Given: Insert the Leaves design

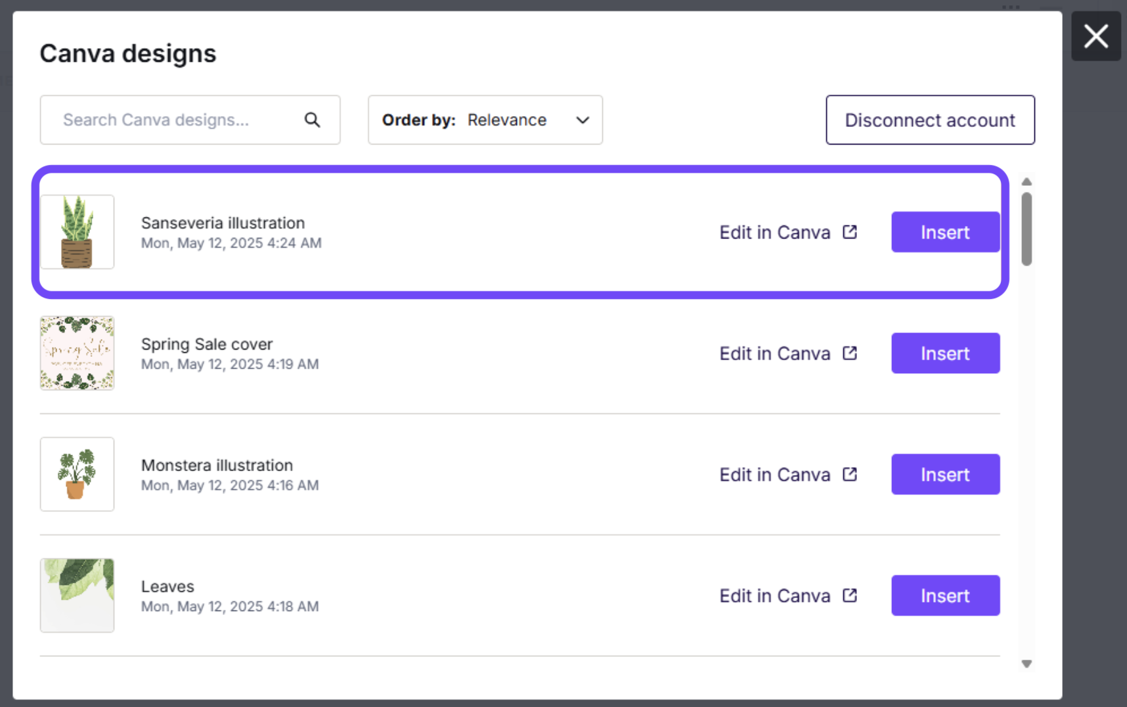Looking at the screenshot, I should [x=945, y=595].
